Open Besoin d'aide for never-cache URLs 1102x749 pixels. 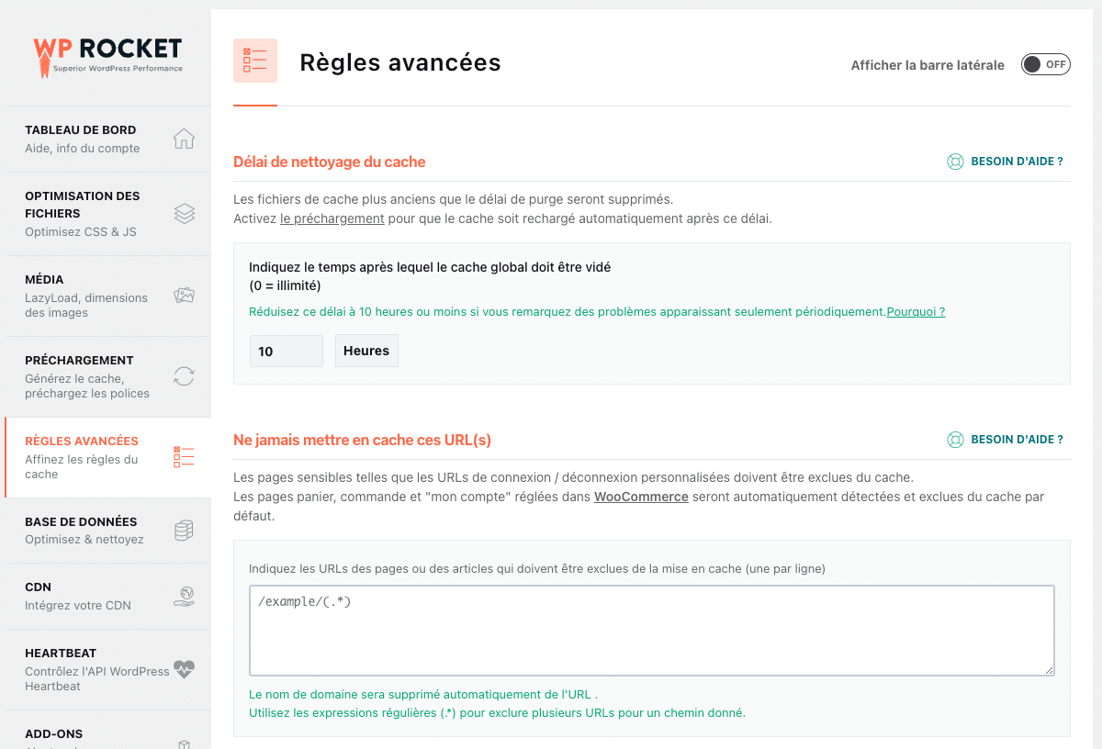[x=1006, y=440]
